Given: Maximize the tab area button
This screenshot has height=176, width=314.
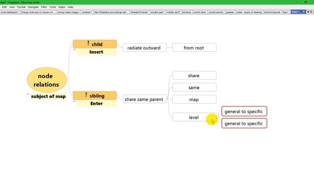Looking at the screenshot, I should point(311,12).
